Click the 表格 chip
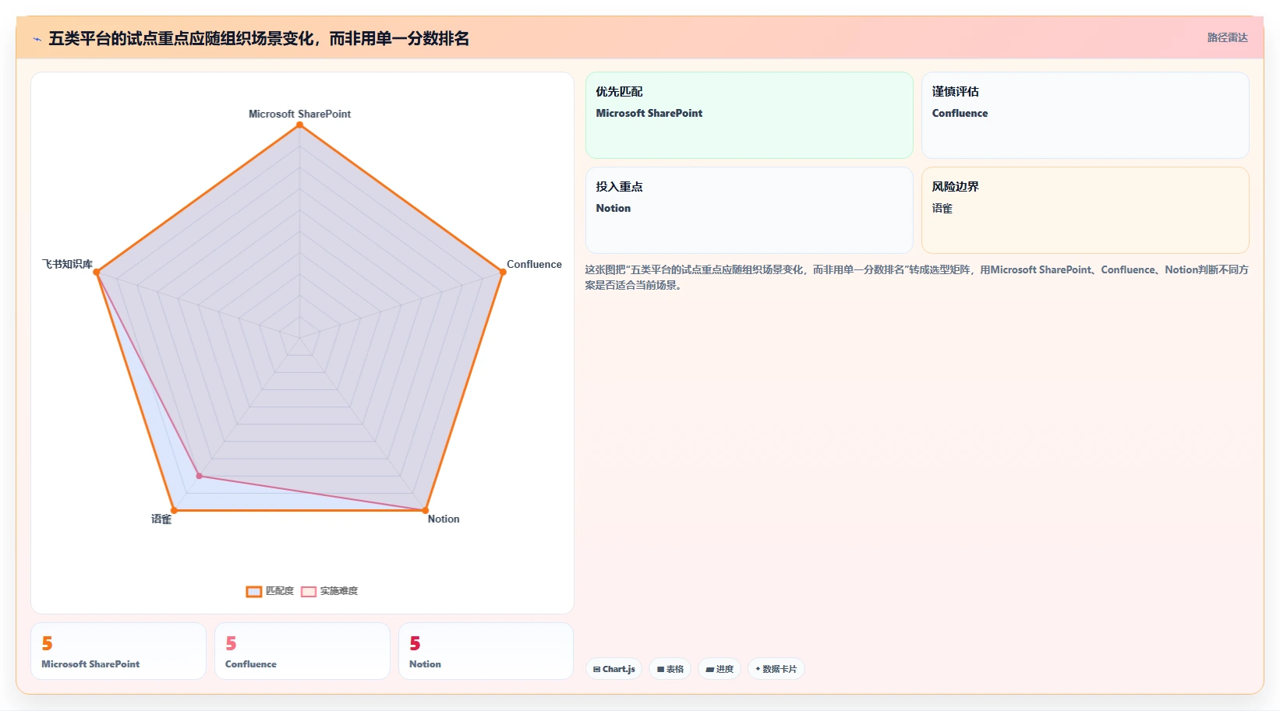The image size is (1280, 711). pyautogui.click(x=670, y=669)
